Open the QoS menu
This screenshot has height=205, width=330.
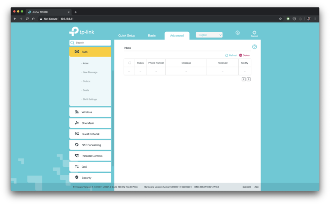coord(90,167)
